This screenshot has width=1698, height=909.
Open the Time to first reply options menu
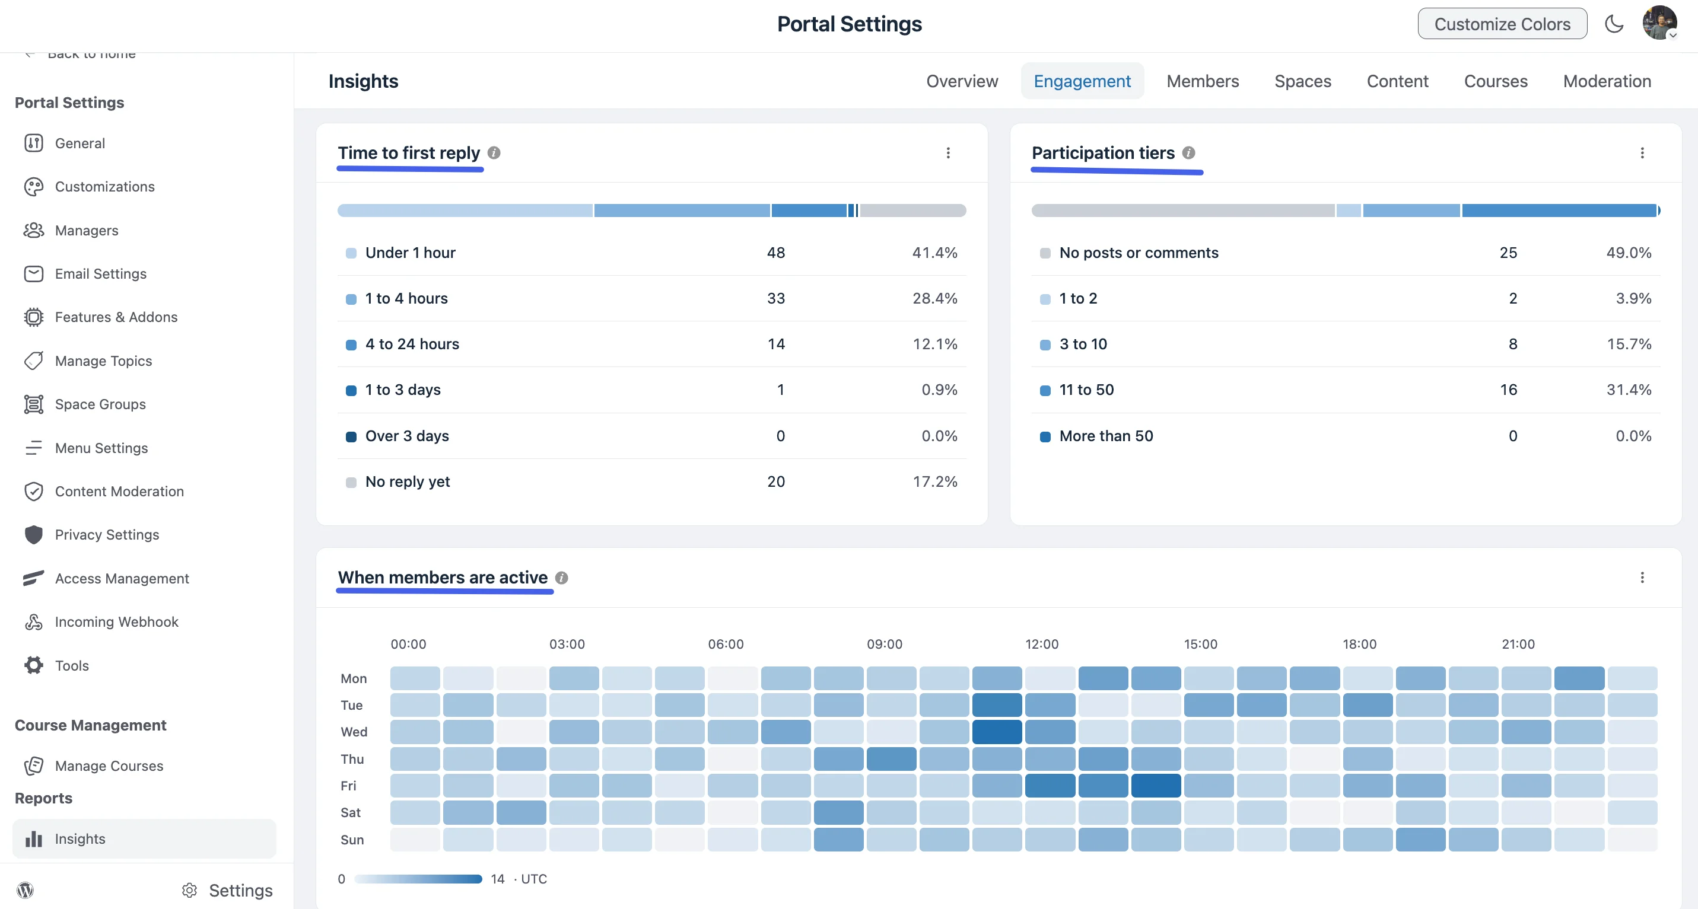tap(948, 153)
